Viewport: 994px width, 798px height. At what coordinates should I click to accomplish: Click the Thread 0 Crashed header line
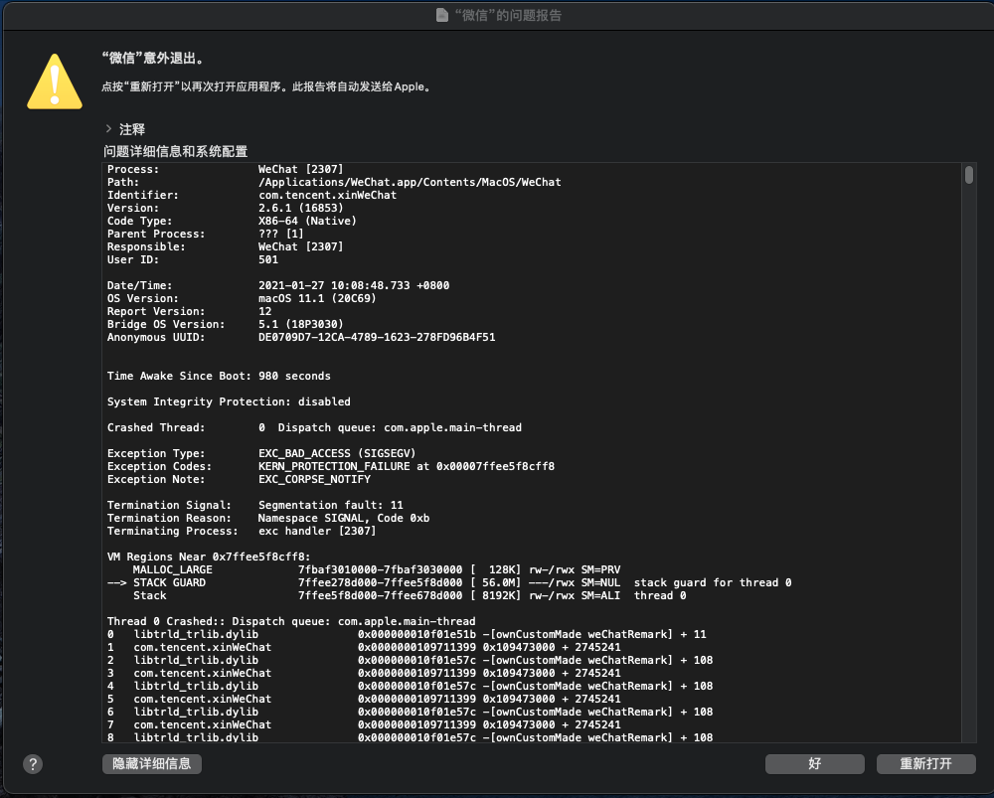tap(291, 622)
